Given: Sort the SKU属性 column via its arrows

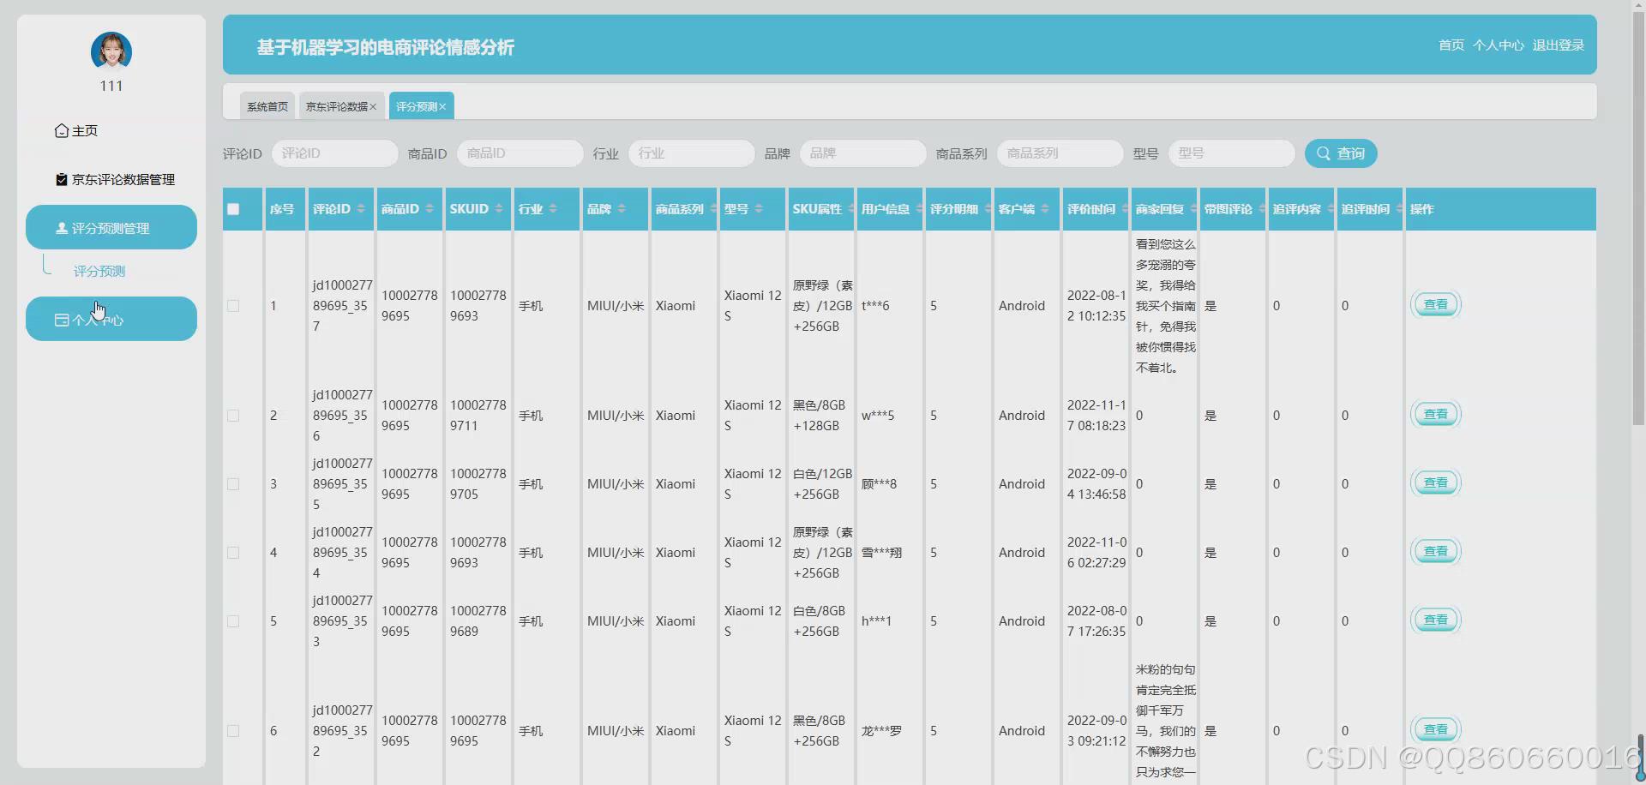Looking at the screenshot, I should [x=851, y=209].
